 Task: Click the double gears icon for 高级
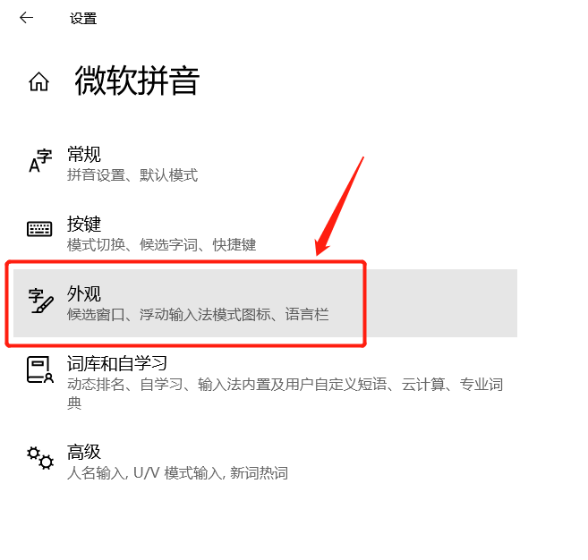40,458
